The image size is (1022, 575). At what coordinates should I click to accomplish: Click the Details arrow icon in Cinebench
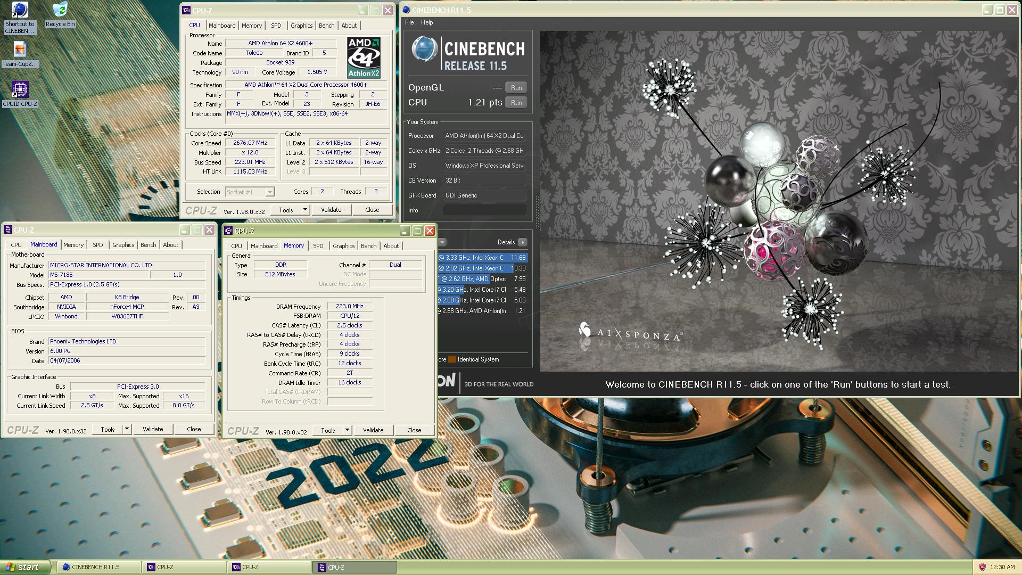[522, 242]
